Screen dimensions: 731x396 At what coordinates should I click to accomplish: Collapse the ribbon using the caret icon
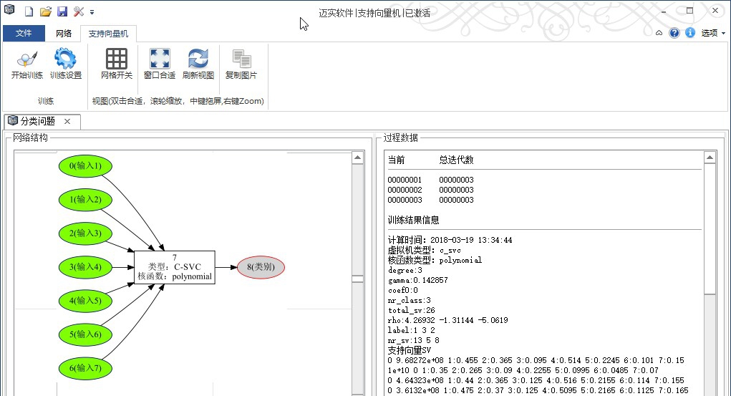coord(659,33)
